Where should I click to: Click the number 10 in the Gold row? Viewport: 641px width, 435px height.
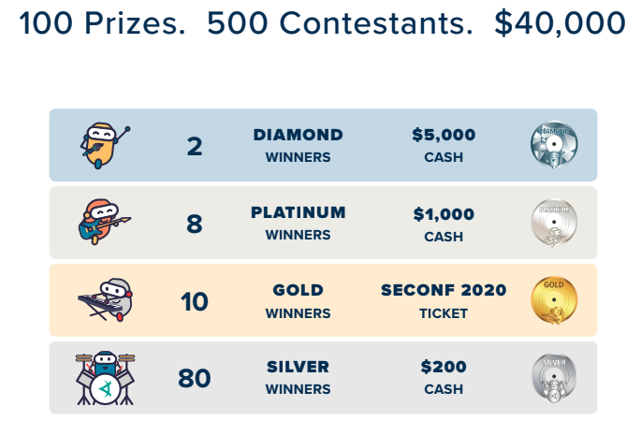click(195, 301)
